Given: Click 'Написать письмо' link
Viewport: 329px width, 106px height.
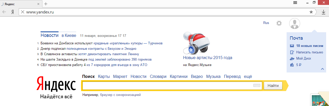Looking at the screenshot, I should (x=309, y=52).
